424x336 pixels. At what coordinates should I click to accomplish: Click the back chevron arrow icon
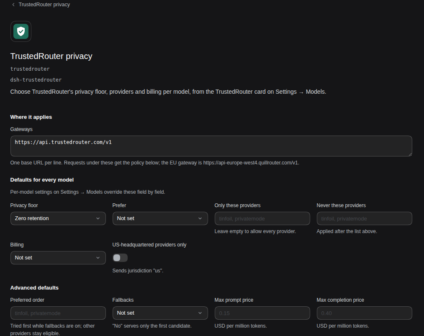click(x=13, y=5)
